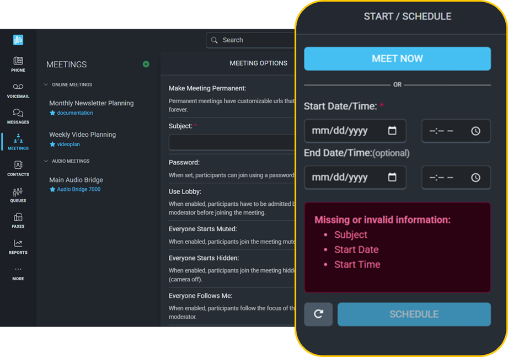Click the green add meeting plus icon

click(x=146, y=64)
